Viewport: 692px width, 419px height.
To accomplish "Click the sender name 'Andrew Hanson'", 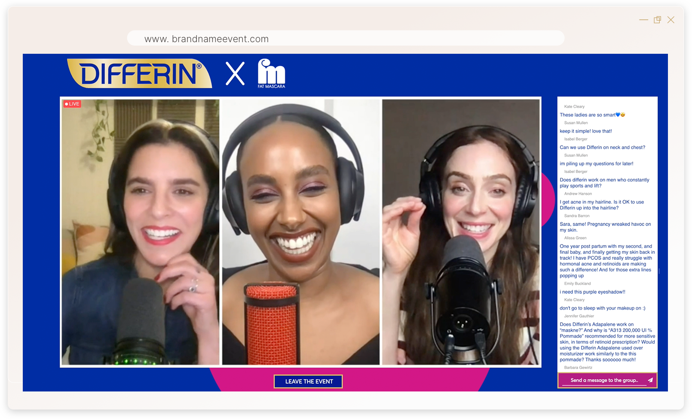I will click(578, 194).
